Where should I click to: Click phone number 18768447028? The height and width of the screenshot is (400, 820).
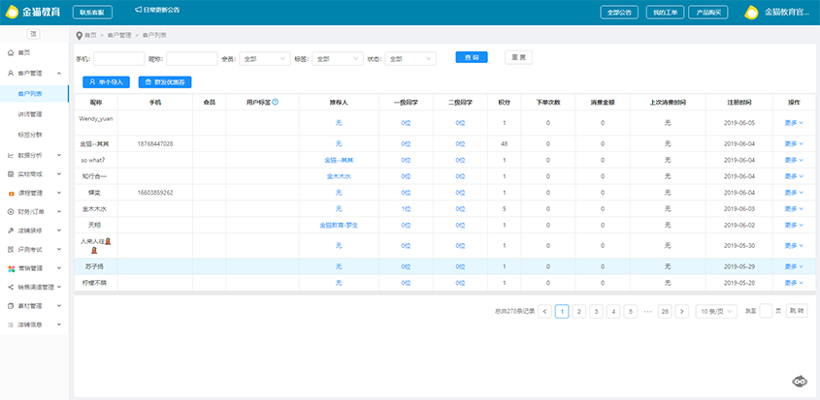coord(155,143)
